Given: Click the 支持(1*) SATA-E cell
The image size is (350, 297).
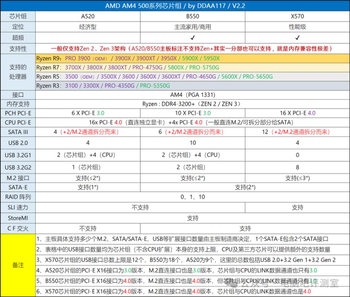Looking at the screenshot, I should 88,187.
